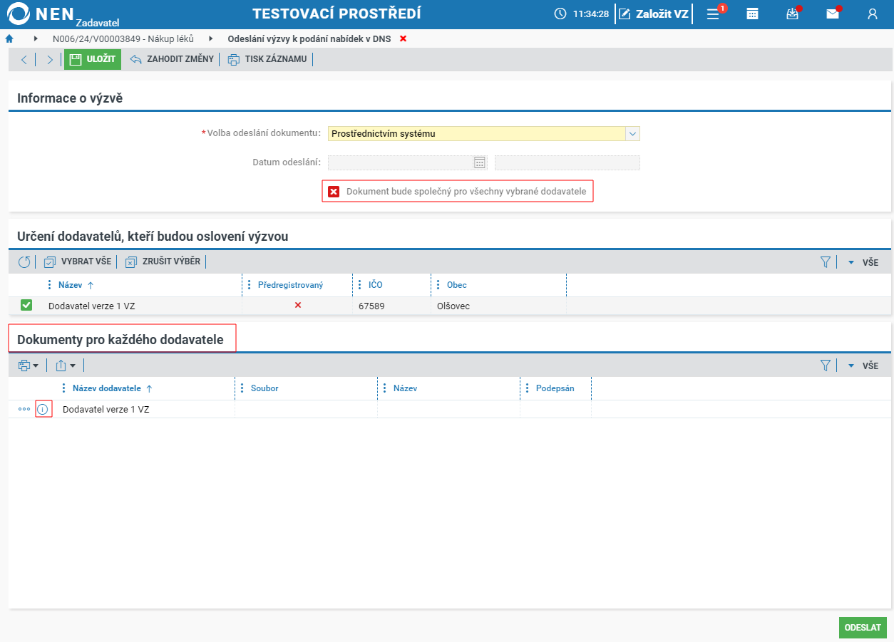The width and height of the screenshot is (894, 642).
Task: Open the hamburger menu with notification badge
Action: point(713,14)
